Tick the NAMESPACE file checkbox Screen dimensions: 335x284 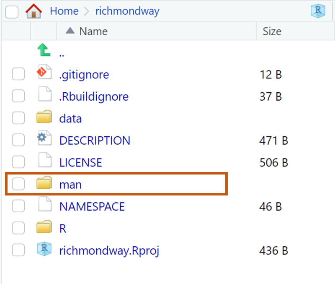[x=18, y=206]
